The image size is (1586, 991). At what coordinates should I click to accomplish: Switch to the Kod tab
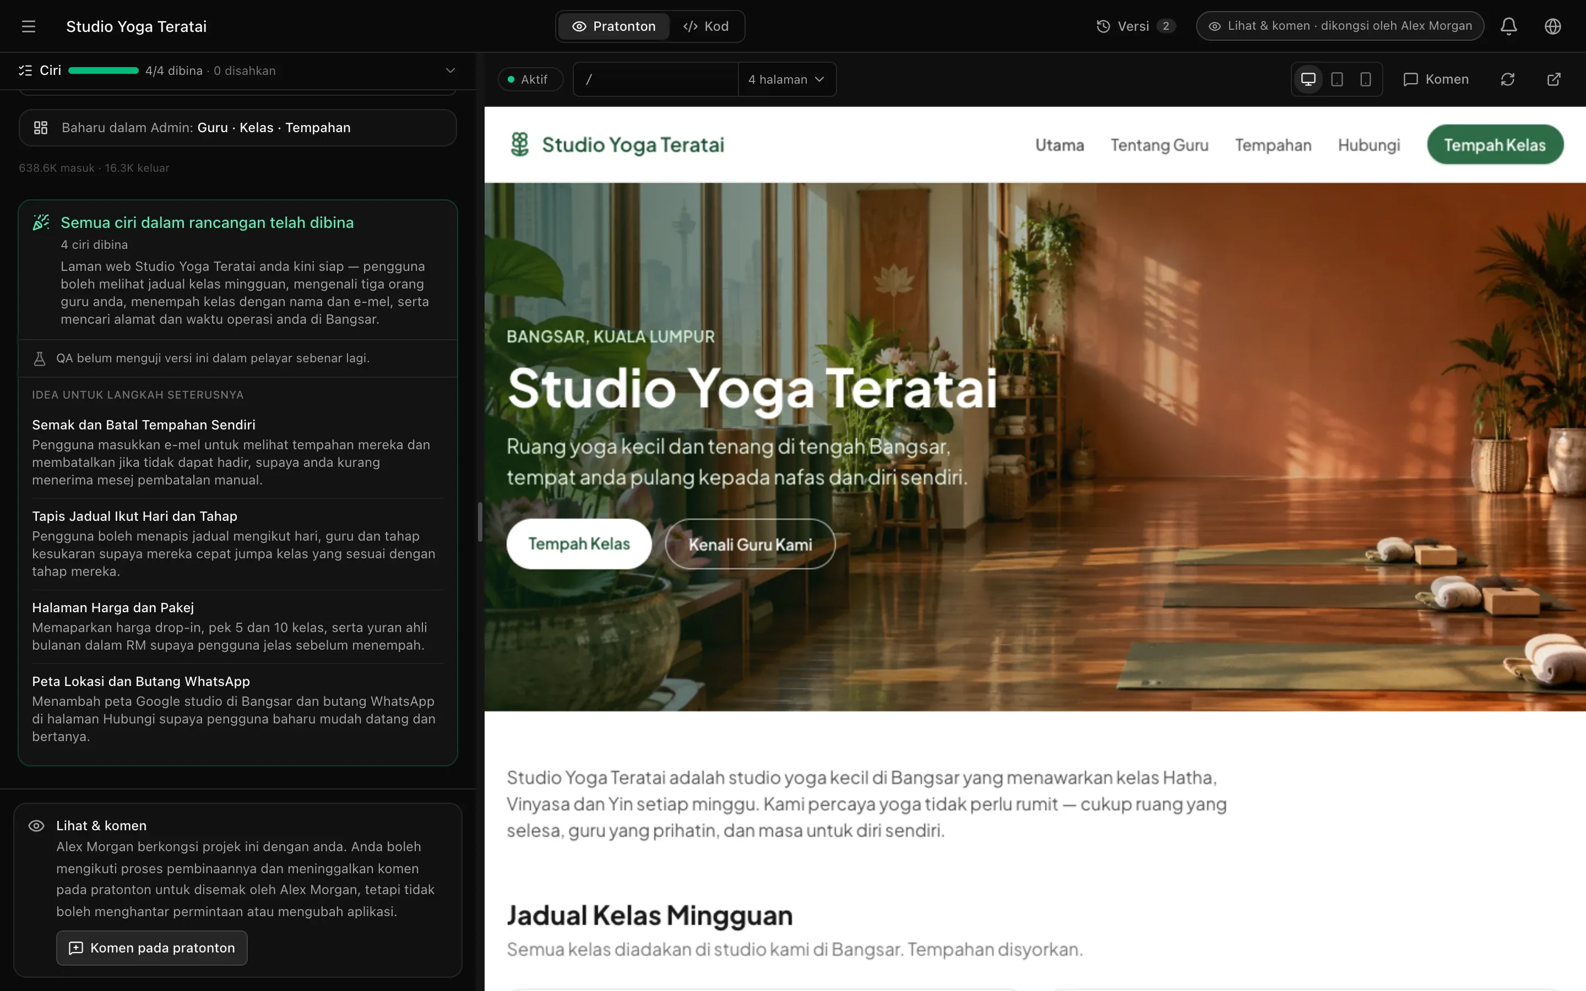pos(706,26)
